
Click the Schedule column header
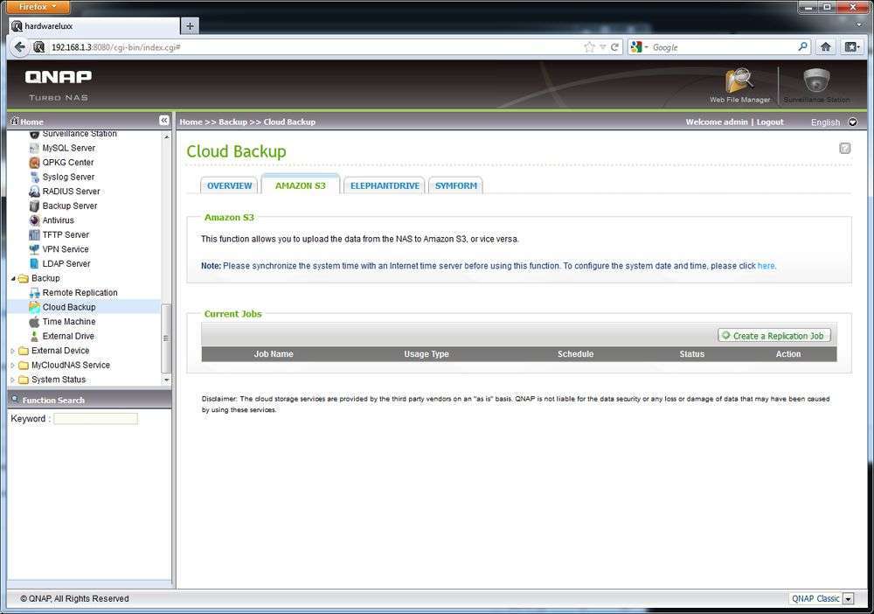(575, 354)
